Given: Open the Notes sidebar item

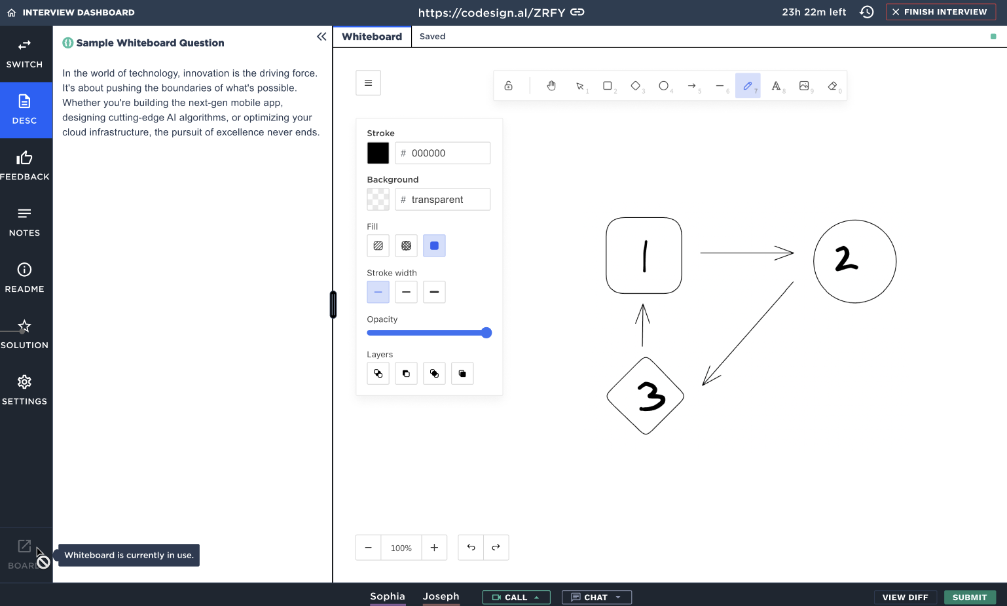Looking at the screenshot, I should 25,223.
